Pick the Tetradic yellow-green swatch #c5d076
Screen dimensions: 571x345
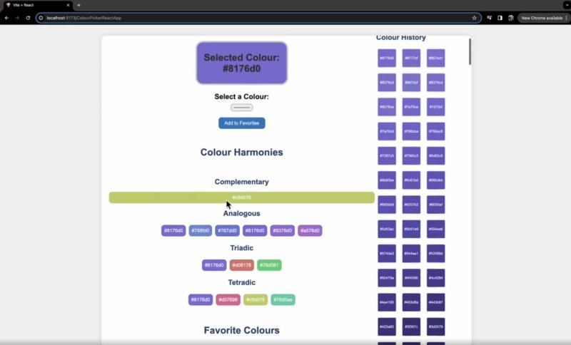tap(256, 299)
